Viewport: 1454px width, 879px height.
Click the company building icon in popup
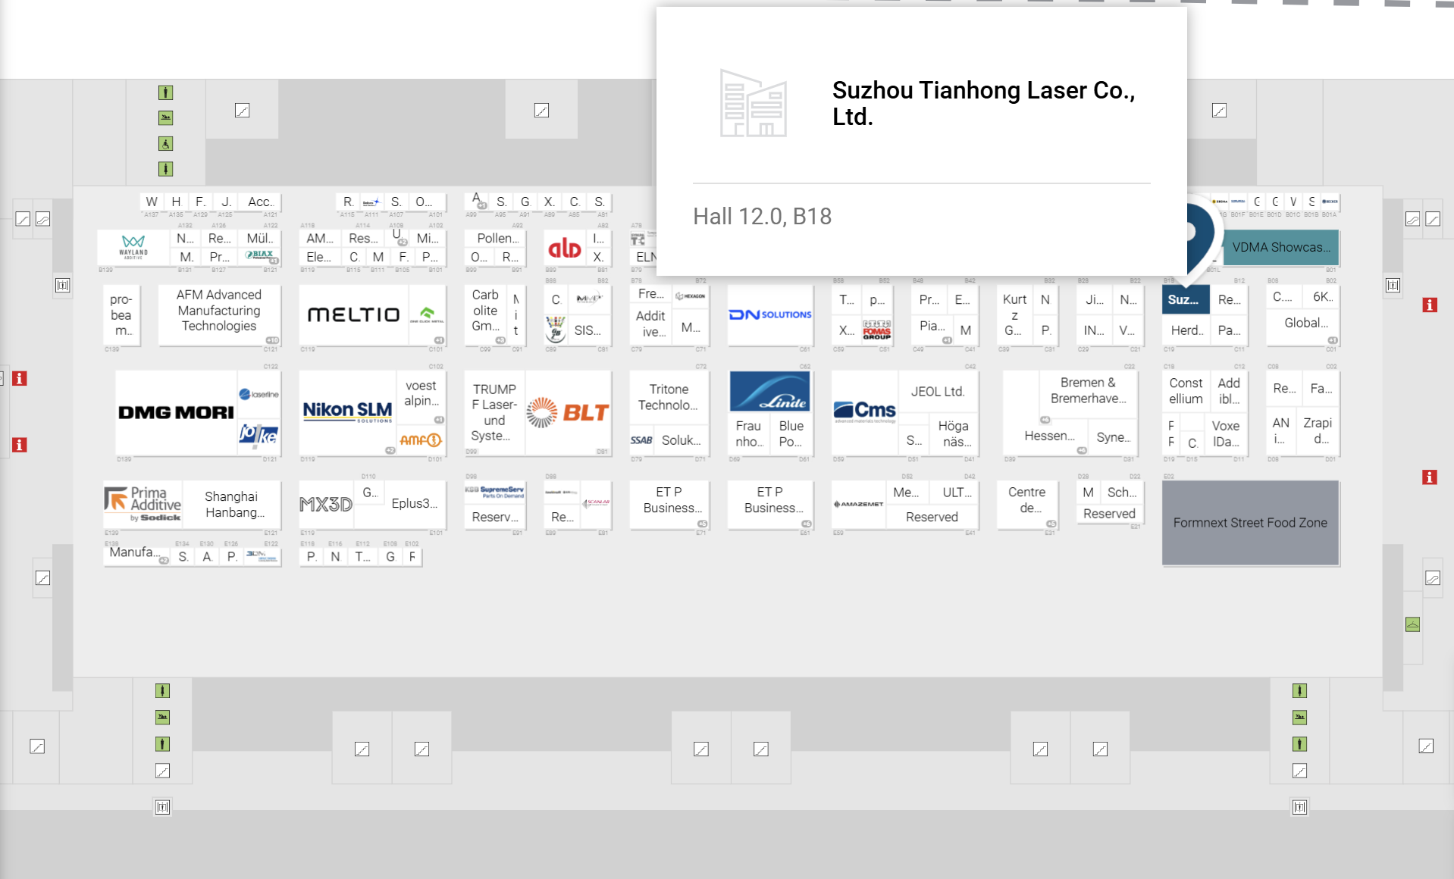click(753, 104)
